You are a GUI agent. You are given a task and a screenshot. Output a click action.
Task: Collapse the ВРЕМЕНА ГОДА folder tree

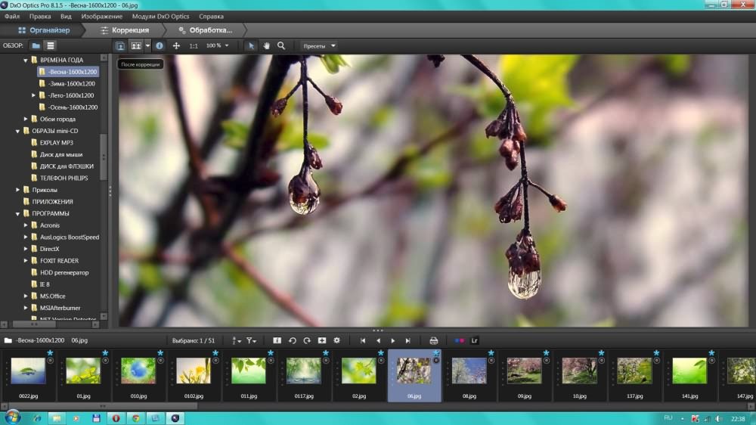pos(25,60)
